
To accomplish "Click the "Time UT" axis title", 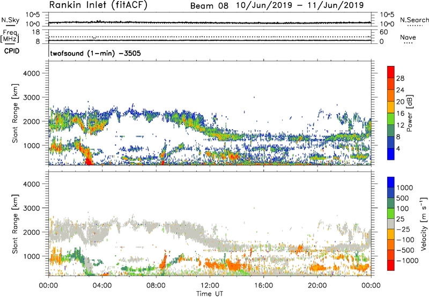I will 210,293.
